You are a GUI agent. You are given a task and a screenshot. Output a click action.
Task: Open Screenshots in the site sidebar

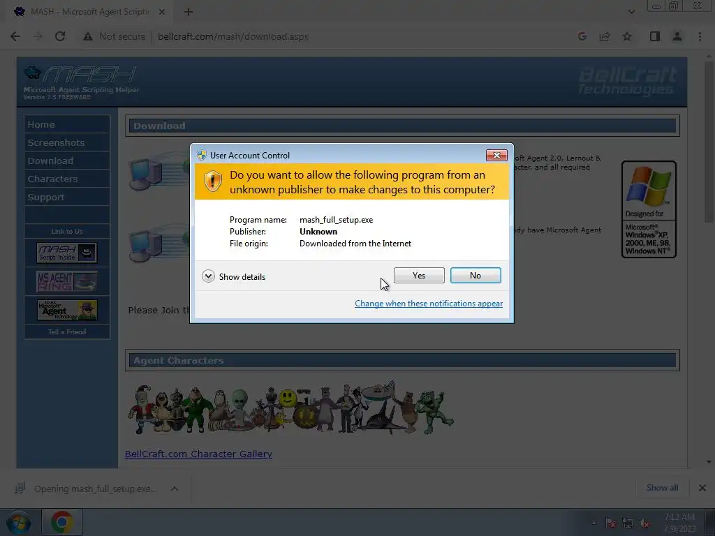[x=67, y=142]
